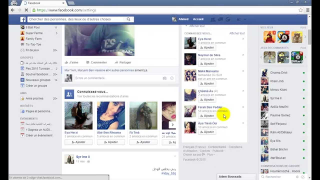Select Créer un évènement
The image size is (320, 180).
39,135
